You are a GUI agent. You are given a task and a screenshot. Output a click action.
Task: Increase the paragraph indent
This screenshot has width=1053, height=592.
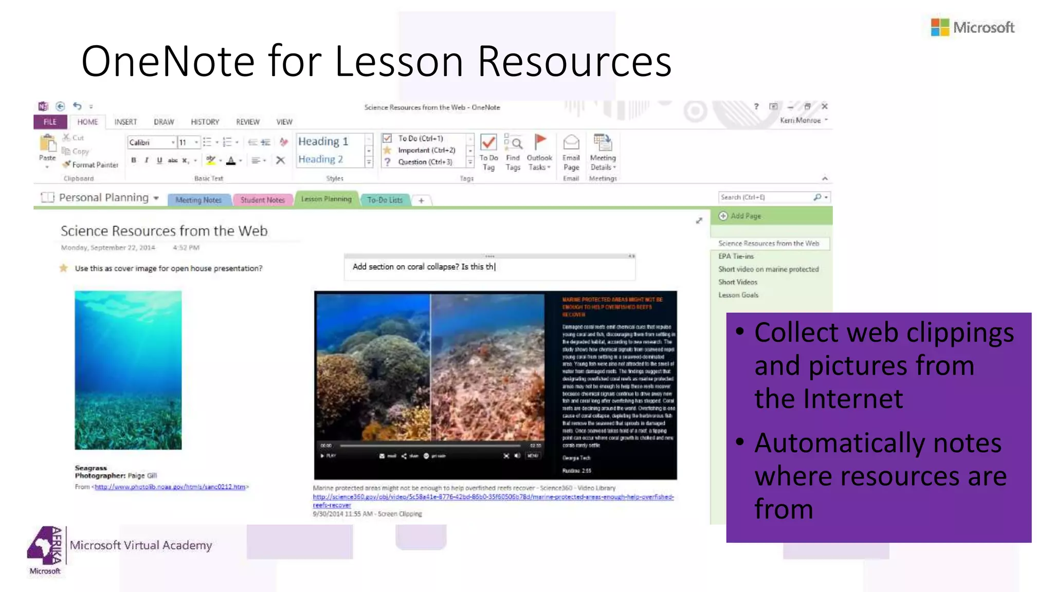coord(265,142)
